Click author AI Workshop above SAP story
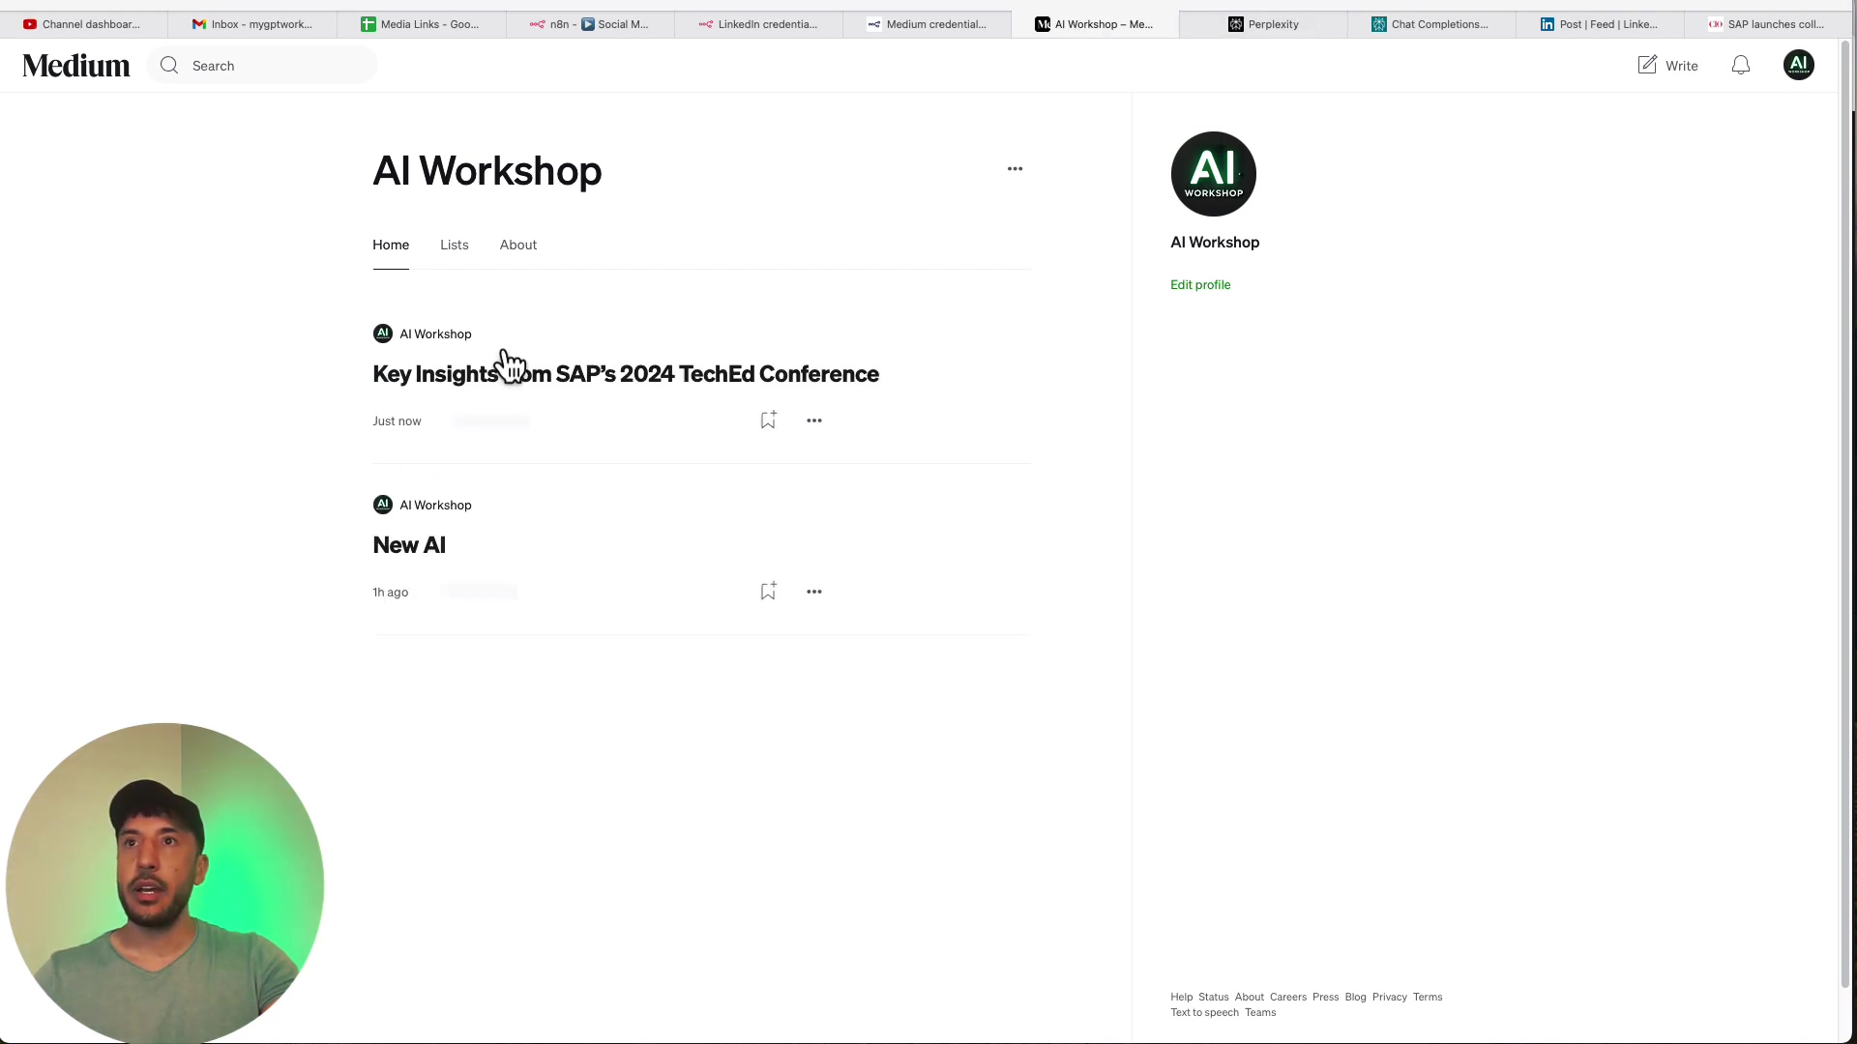This screenshot has height=1044, width=1857. tap(435, 334)
